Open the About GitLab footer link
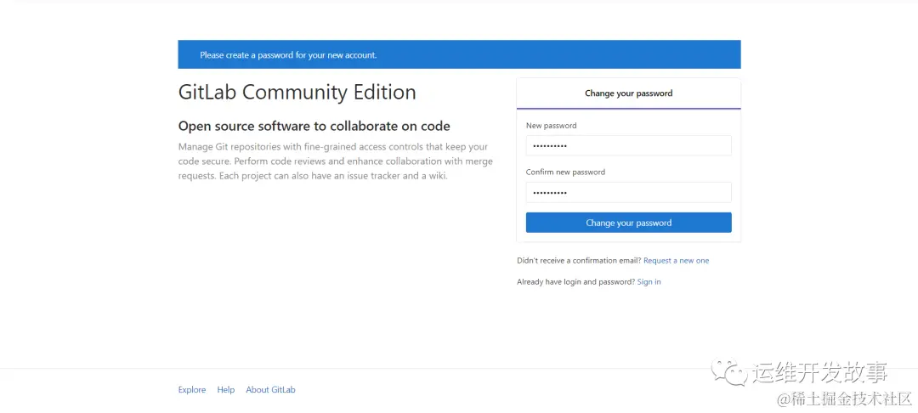Screen dimensions: 918x413 pyautogui.click(x=270, y=390)
